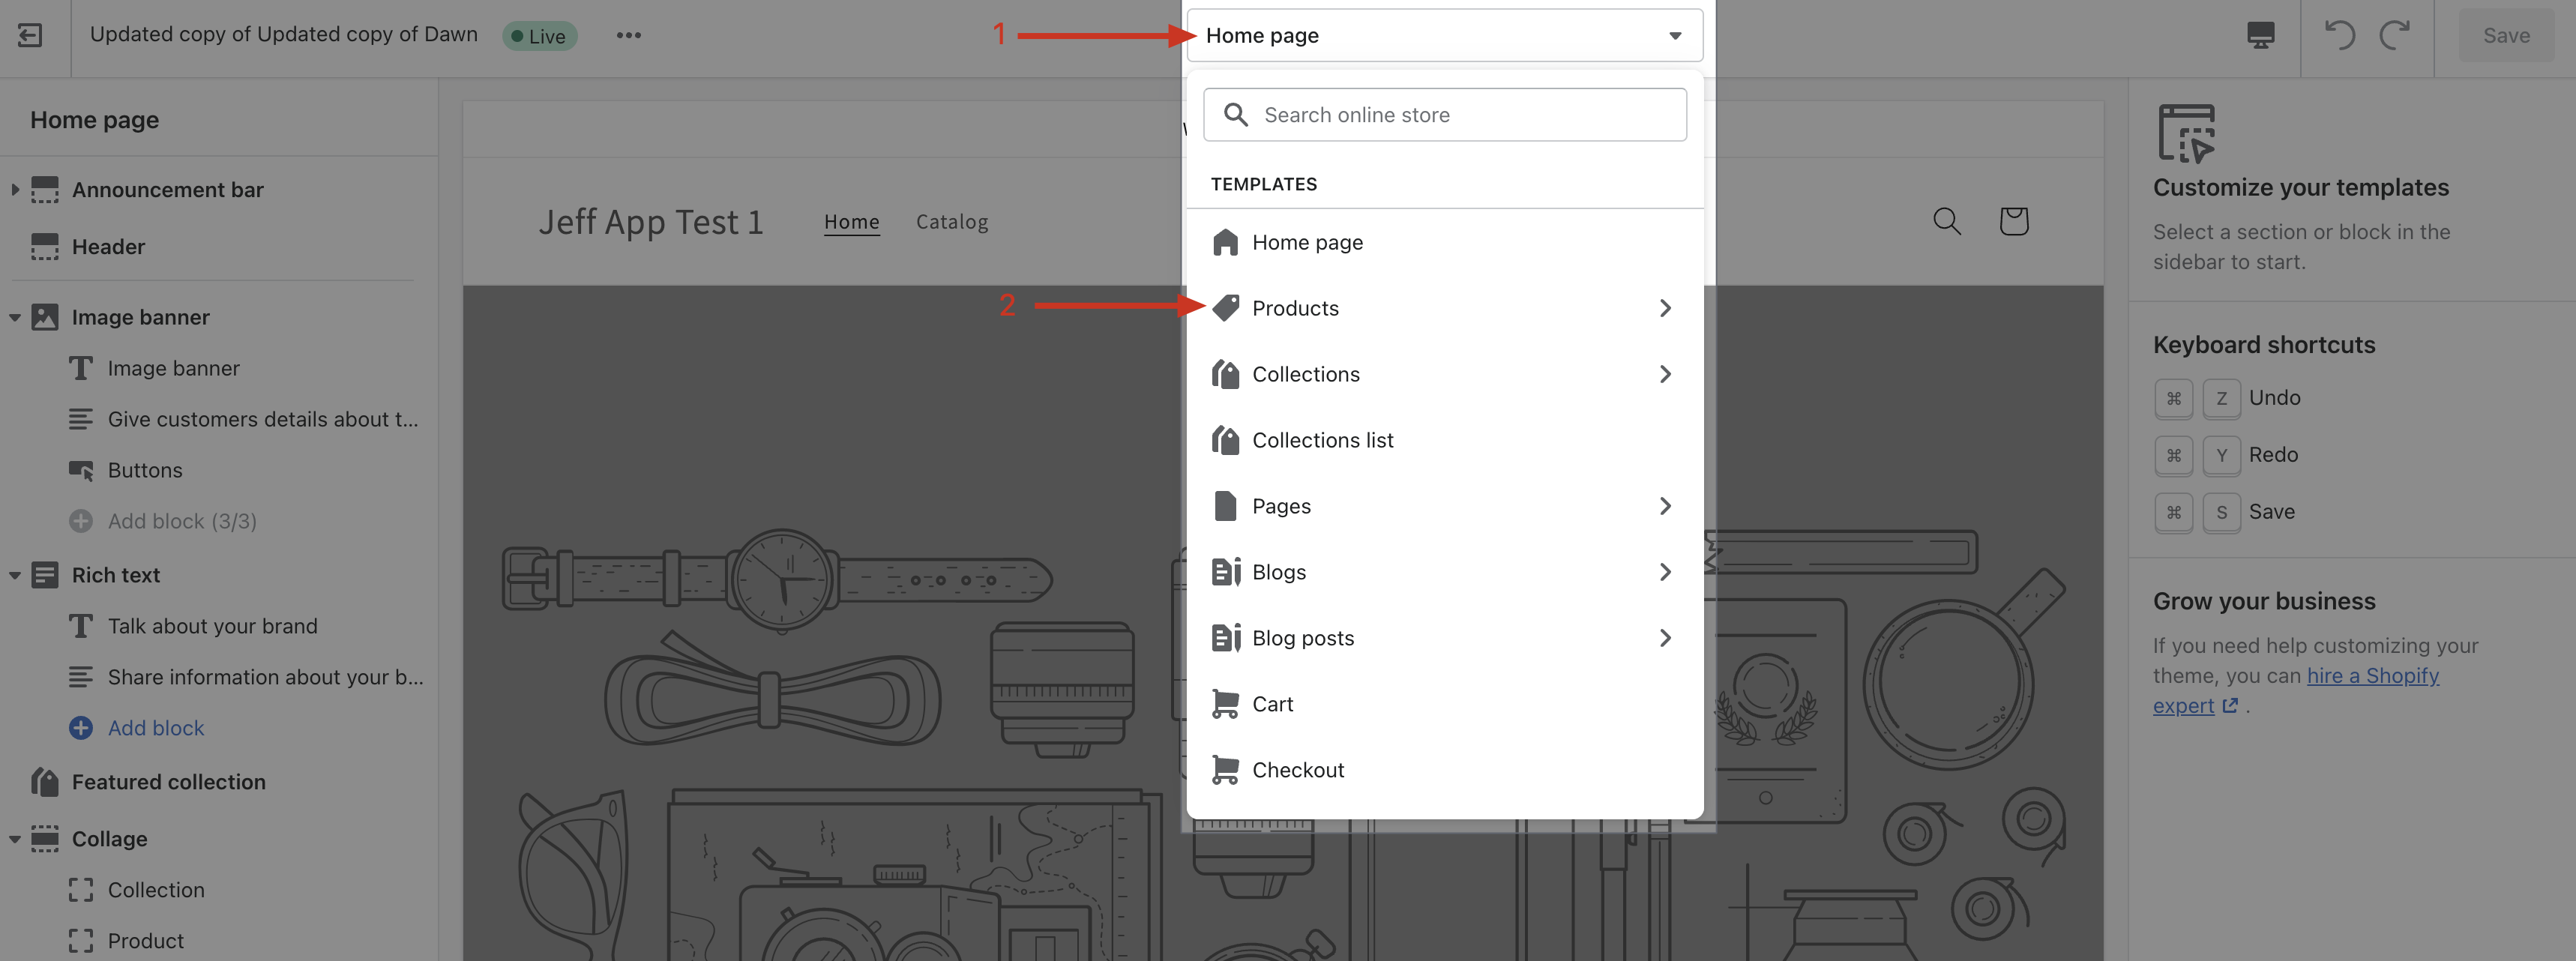Click the desktop preview monitor icon
The height and width of the screenshot is (961, 2576).
(x=2260, y=35)
